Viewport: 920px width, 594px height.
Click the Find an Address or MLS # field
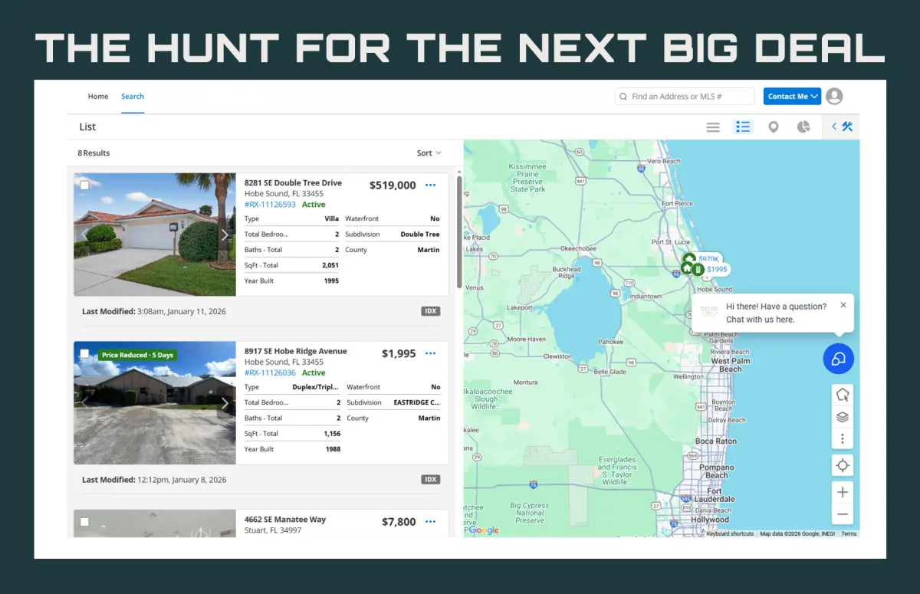coord(685,97)
